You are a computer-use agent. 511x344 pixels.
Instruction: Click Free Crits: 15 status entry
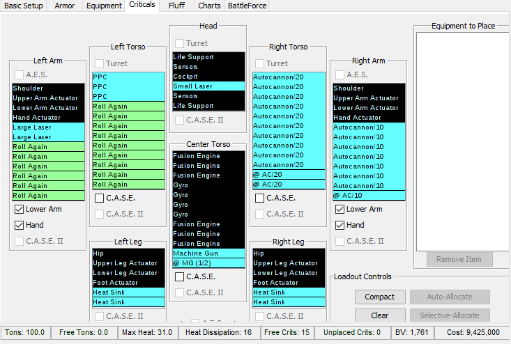287,333
